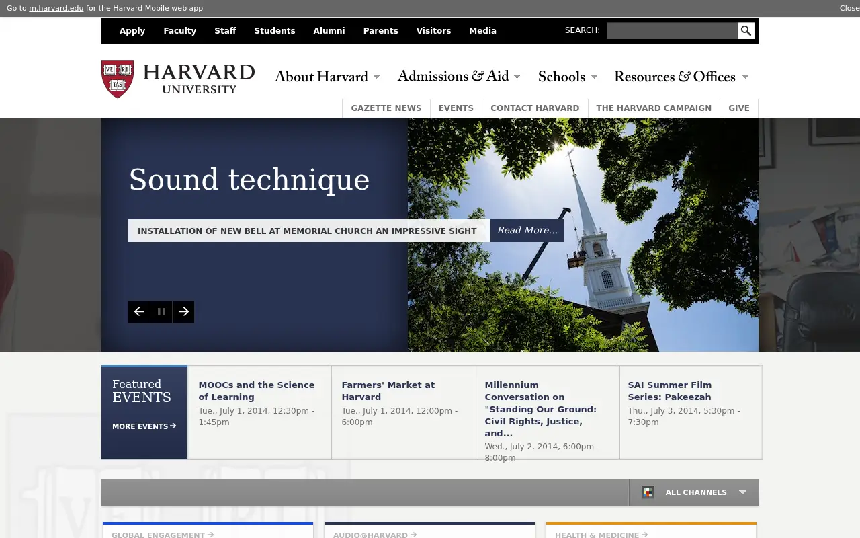Advance to next slide arrow

183,312
